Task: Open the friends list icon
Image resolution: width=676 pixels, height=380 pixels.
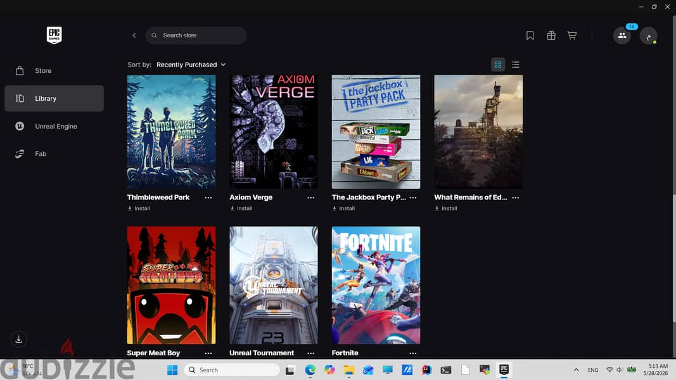Action: click(622, 35)
